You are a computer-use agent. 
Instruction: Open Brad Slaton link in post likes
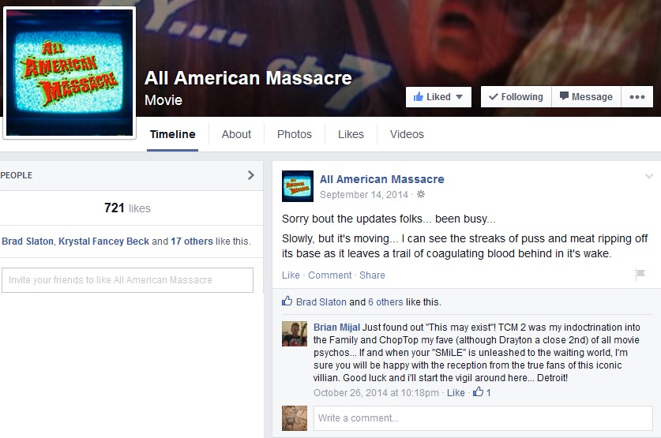[x=321, y=302]
